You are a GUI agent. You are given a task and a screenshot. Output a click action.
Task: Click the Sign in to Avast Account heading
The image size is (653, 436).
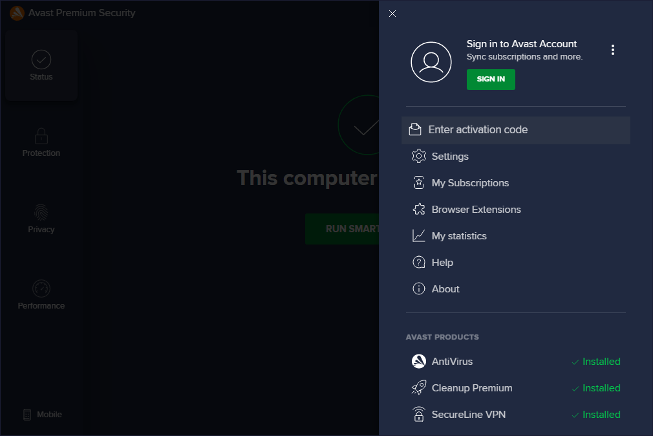tap(521, 44)
